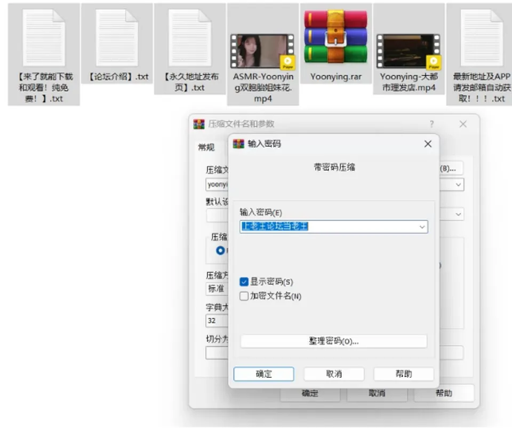This screenshot has width=512, height=428.
Task: Select the radio button under 压缩 in background window
Action: coord(220,251)
